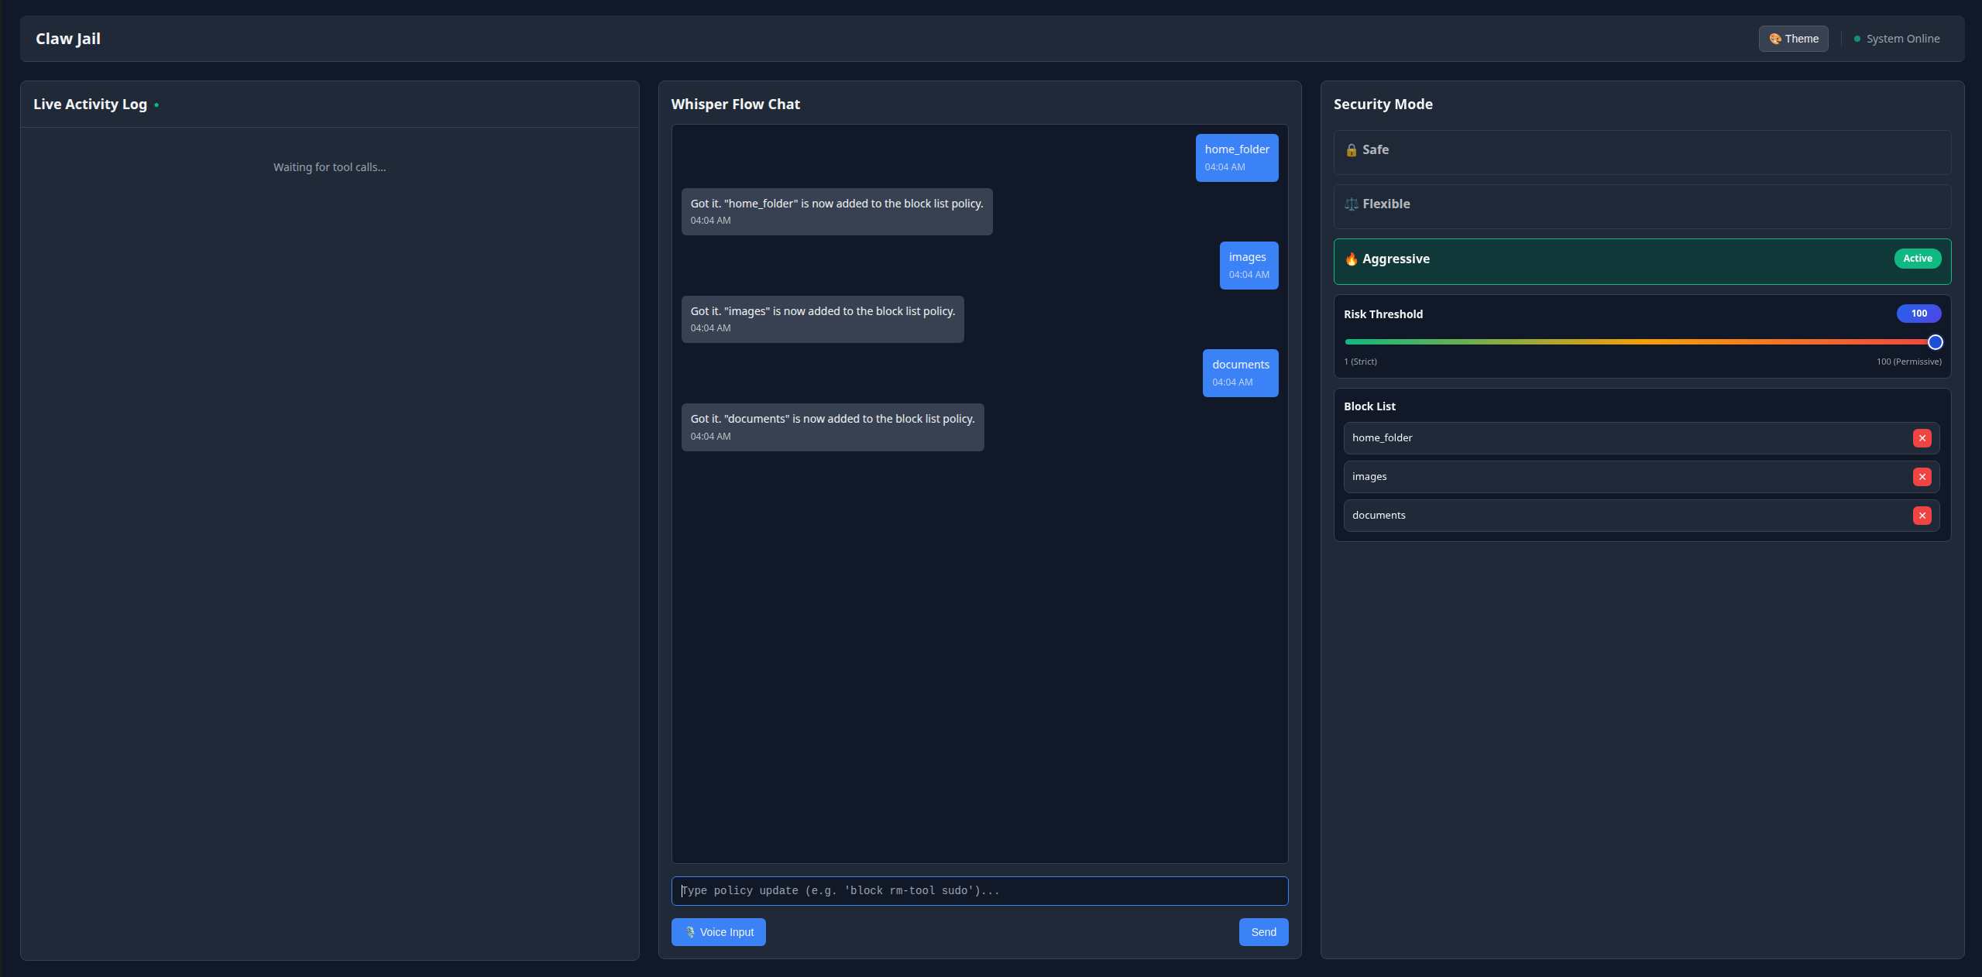
Task: Click the Risk Threshold slider handle
Action: tap(1935, 342)
